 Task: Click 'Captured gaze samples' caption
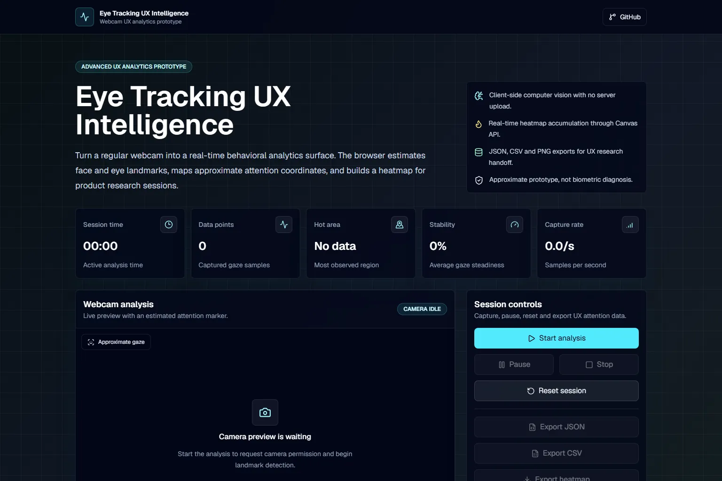tap(234, 265)
